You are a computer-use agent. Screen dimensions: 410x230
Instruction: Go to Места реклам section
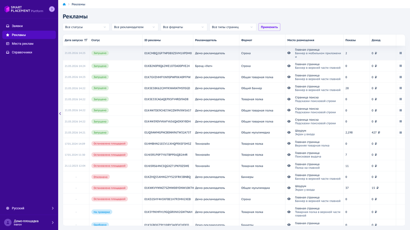[29, 44]
